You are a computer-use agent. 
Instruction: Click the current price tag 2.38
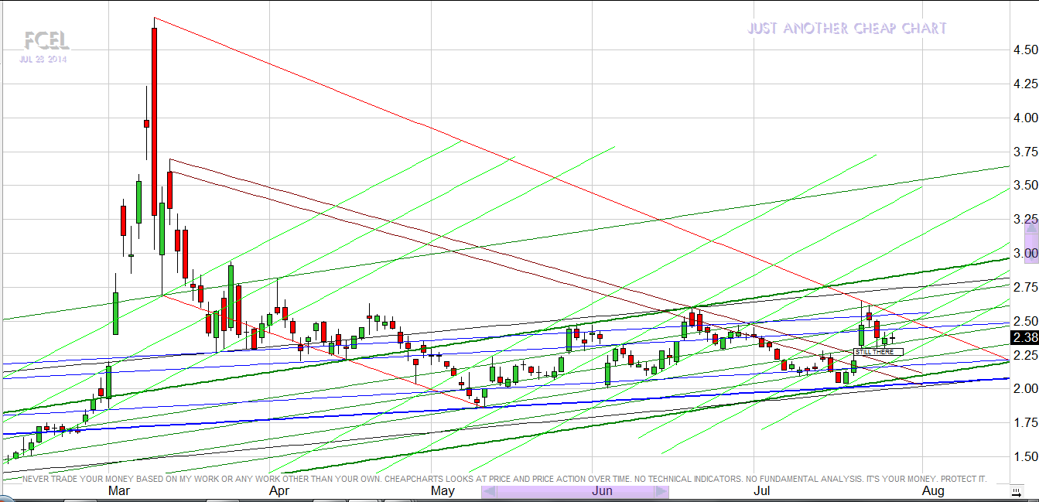[1024, 337]
